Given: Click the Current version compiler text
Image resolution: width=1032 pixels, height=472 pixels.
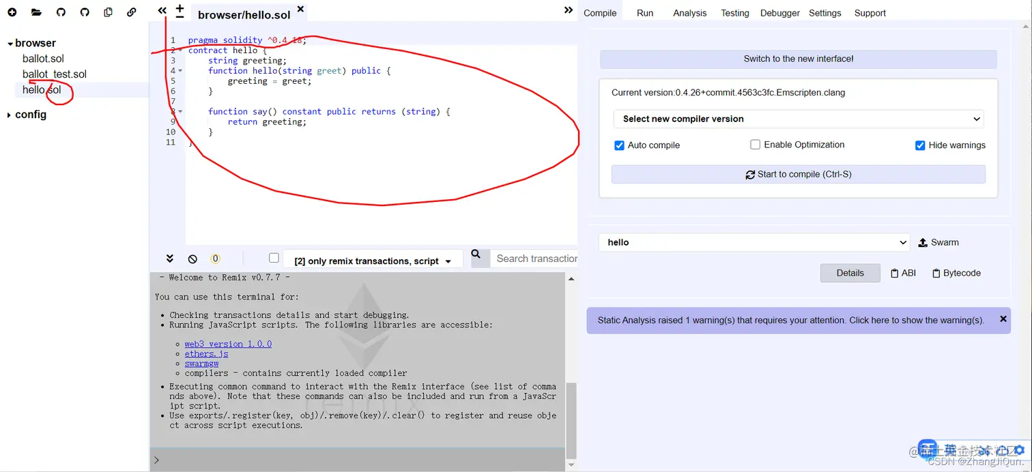Looking at the screenshot, I should coord(728,93).
